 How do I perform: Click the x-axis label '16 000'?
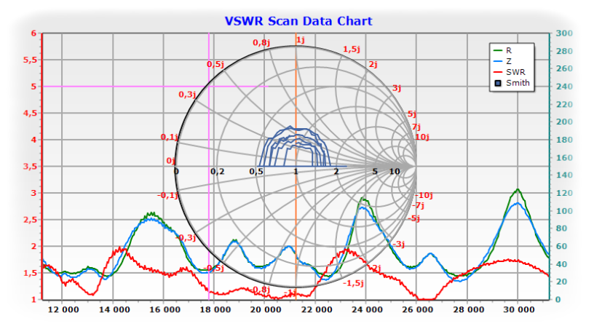(x=165, y=309)
